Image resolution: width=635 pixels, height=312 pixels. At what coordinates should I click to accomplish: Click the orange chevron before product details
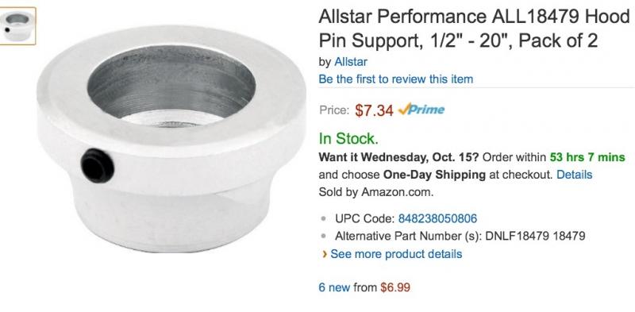[325, 255]
